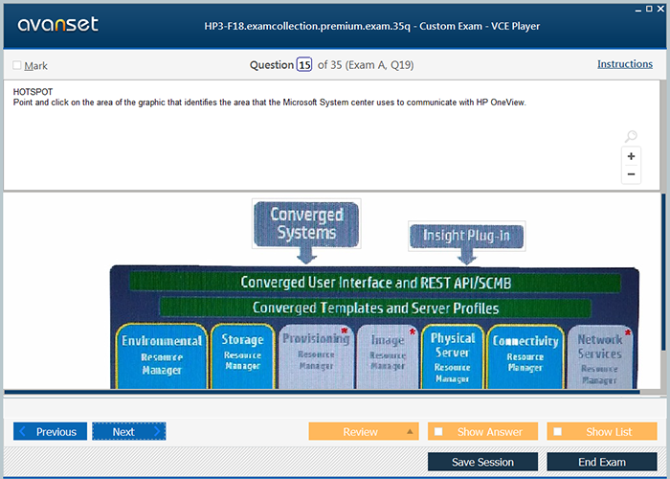Click the avanset logo

(x=57, y=25)
